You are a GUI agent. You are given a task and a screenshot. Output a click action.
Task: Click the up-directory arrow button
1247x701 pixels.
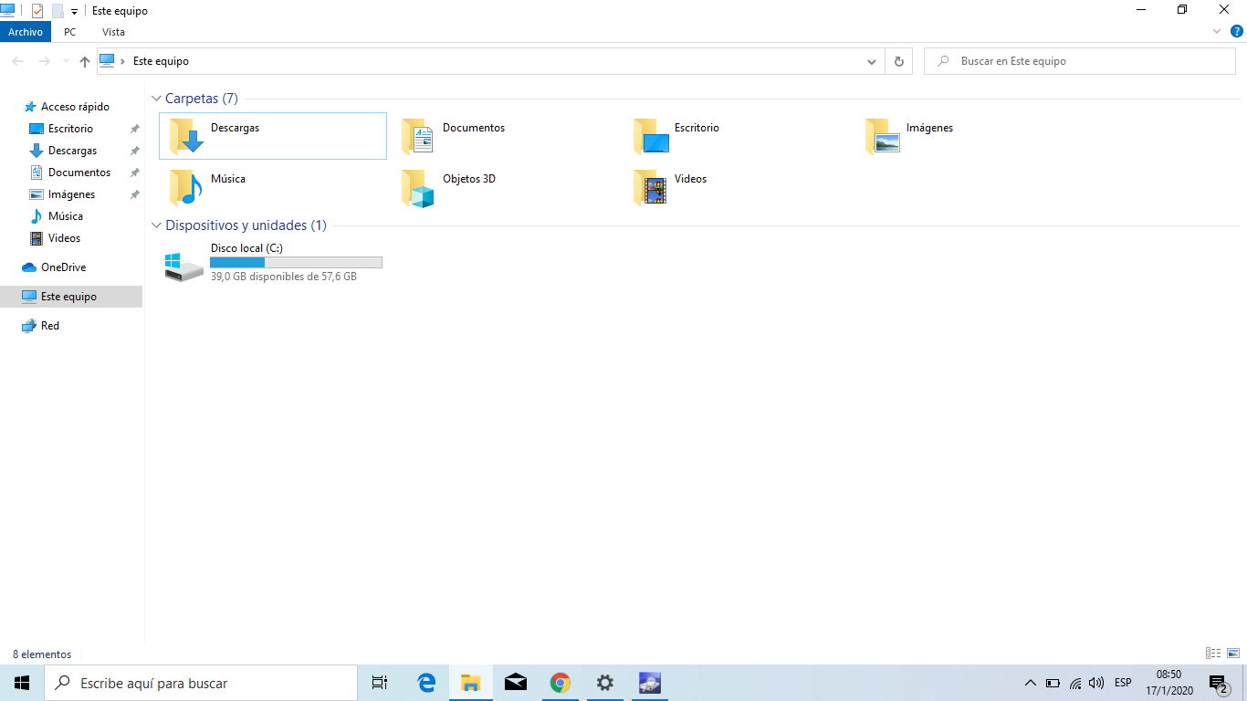pos(85,61)
